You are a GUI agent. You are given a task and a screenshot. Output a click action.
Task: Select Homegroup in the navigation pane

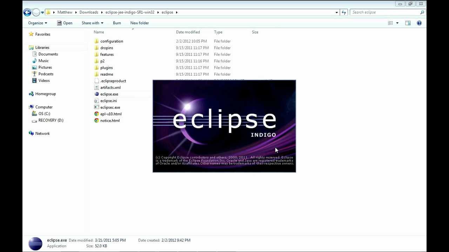(45, 94)
